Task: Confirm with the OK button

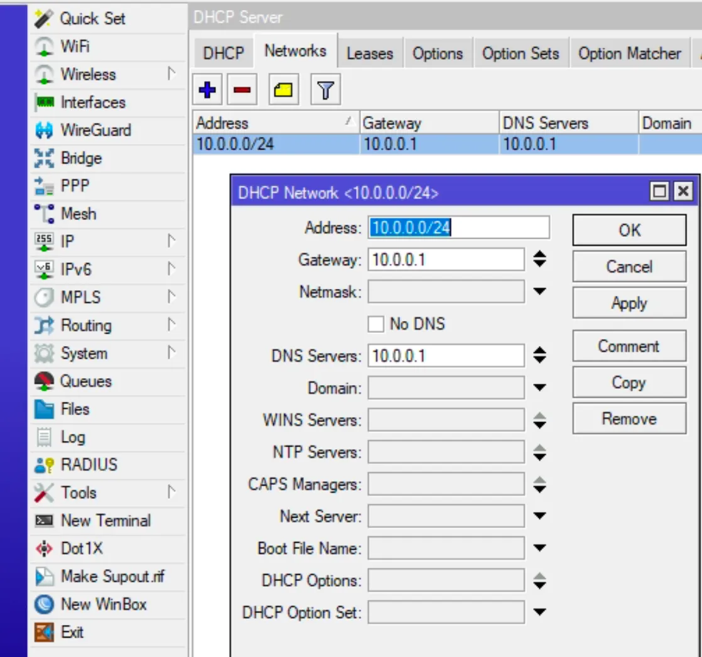Action: click(x=629, y=230)
